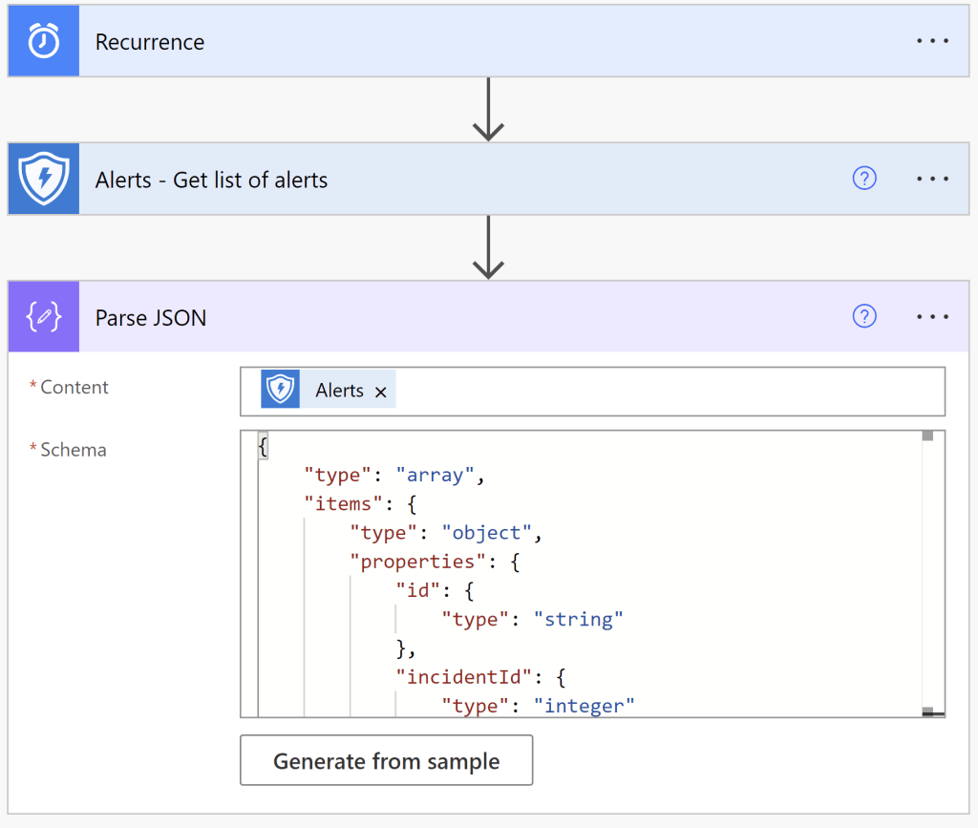Click Generate from sample button
This screenshot has height=828, width=978.
[386, 761]
